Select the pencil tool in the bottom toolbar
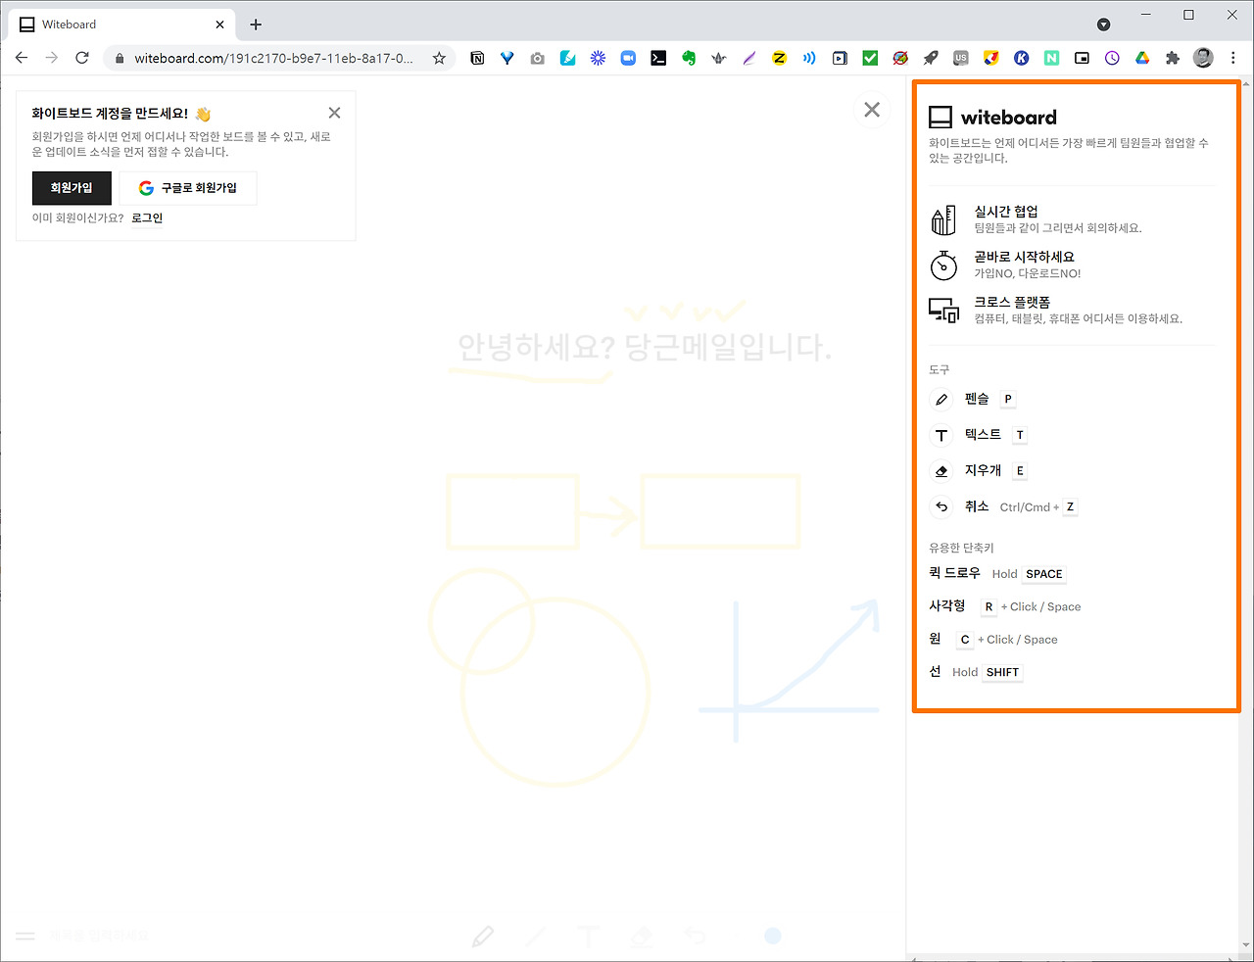The height and width of the screenshot is (962, 1254). coord(483,936)
